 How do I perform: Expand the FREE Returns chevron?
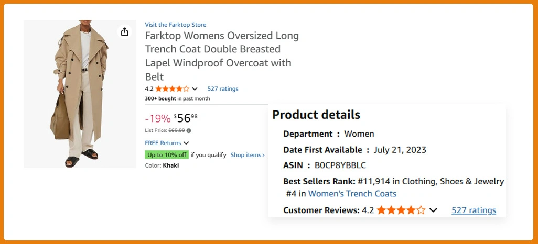pos(186,143)
